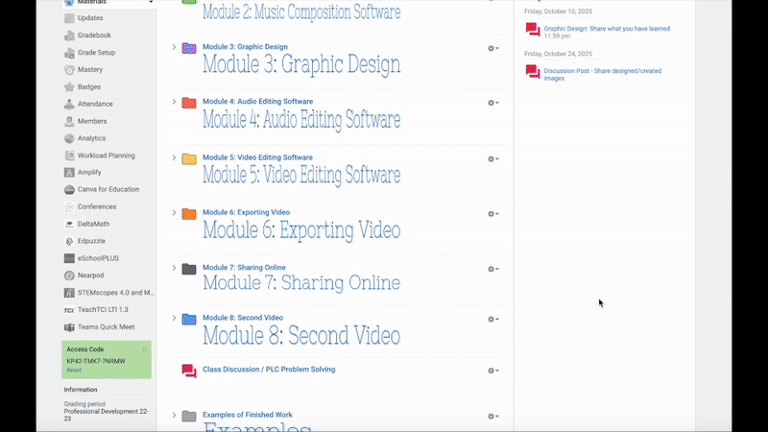Image resolution: width=768 pixels, height=432 pixels.
Task: Open the Analytics pie chart icon
Action: pos(69,138)
